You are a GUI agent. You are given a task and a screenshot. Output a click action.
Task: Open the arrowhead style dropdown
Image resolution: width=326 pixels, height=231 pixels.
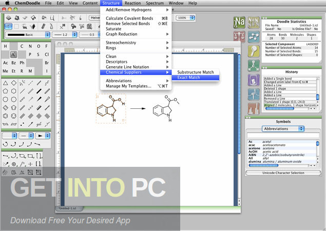(43, 136)
